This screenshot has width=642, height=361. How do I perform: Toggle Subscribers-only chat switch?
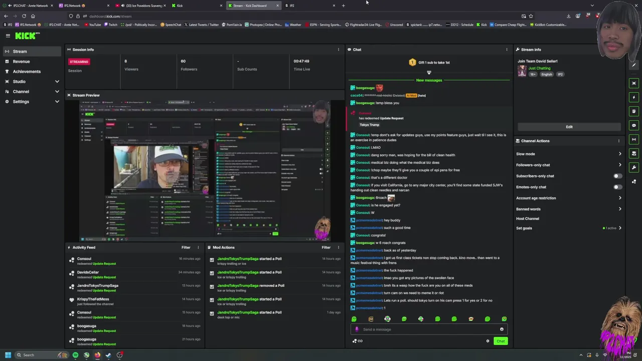pos(617,176)
